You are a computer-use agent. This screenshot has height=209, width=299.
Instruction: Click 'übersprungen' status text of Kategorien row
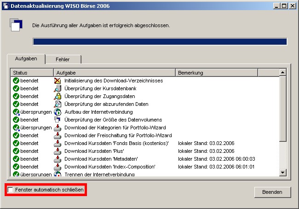(x=36, y=128)
